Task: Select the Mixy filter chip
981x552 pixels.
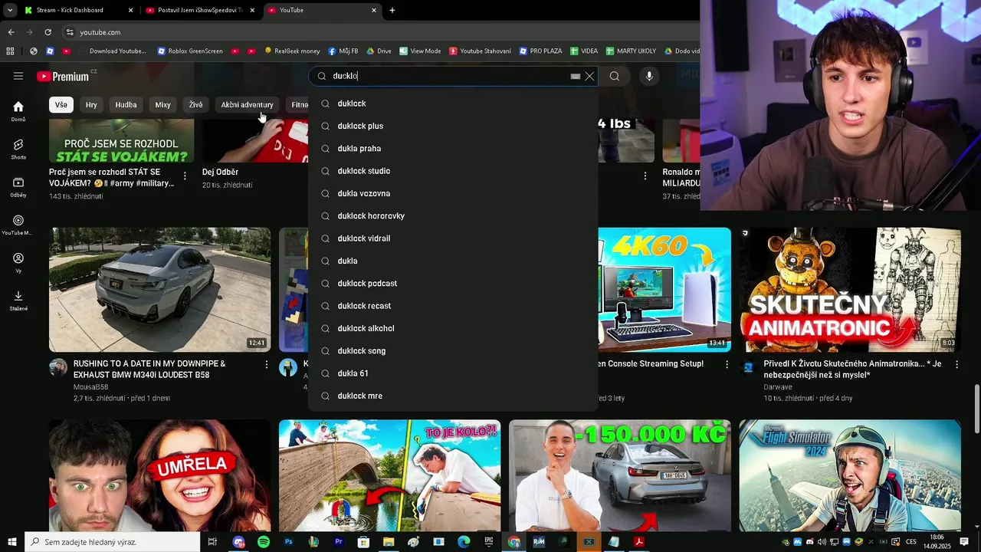Action: click(162, 105)
